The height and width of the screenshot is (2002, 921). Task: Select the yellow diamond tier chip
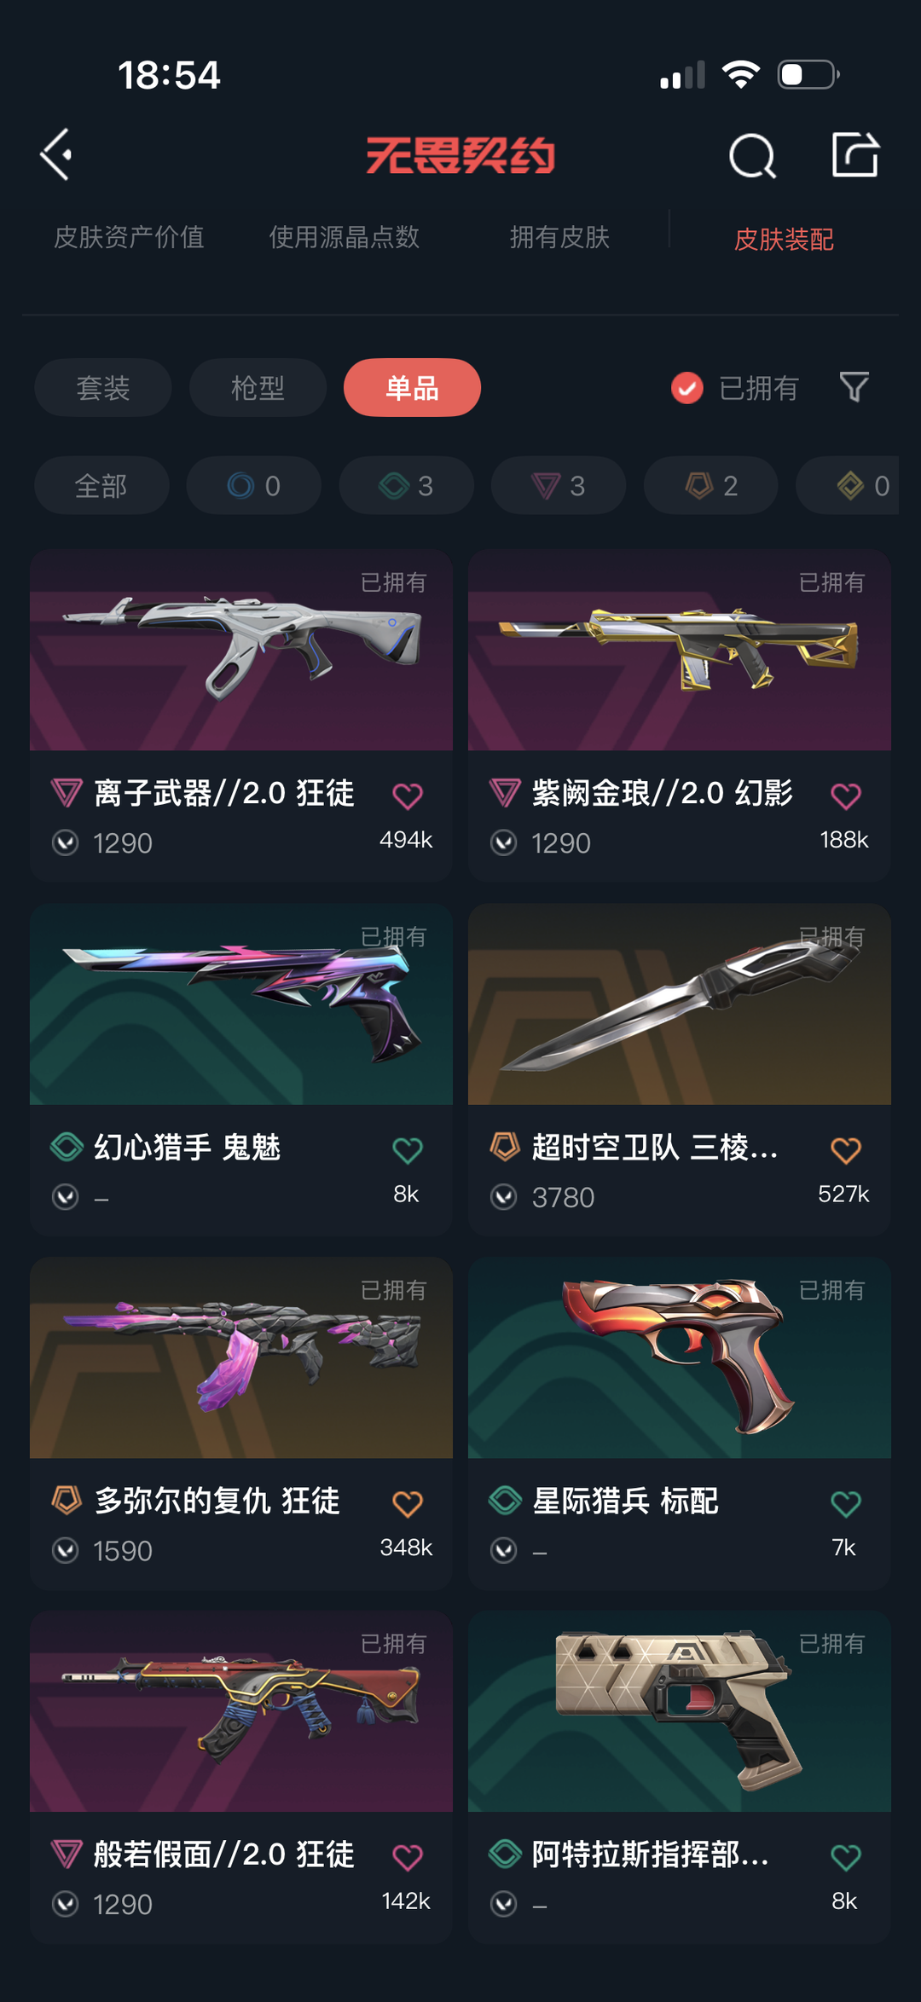click(848, 485)
